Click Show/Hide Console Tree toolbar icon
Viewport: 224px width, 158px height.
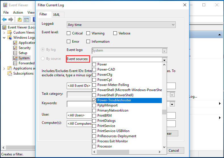pyautogui.click(x=26, y=19)
